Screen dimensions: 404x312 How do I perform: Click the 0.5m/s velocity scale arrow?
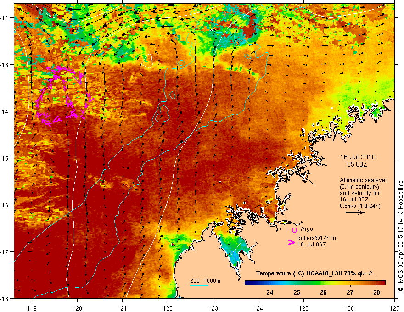coord(355,212)
